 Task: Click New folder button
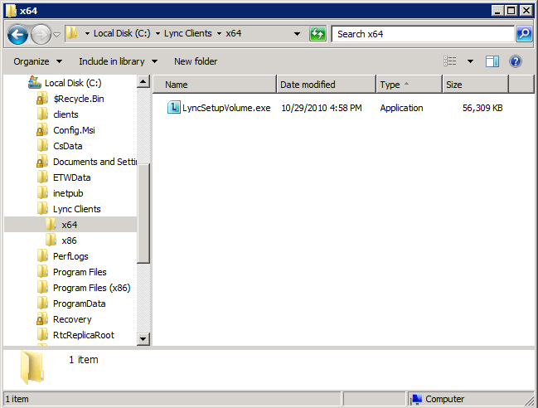pos(196,61)
